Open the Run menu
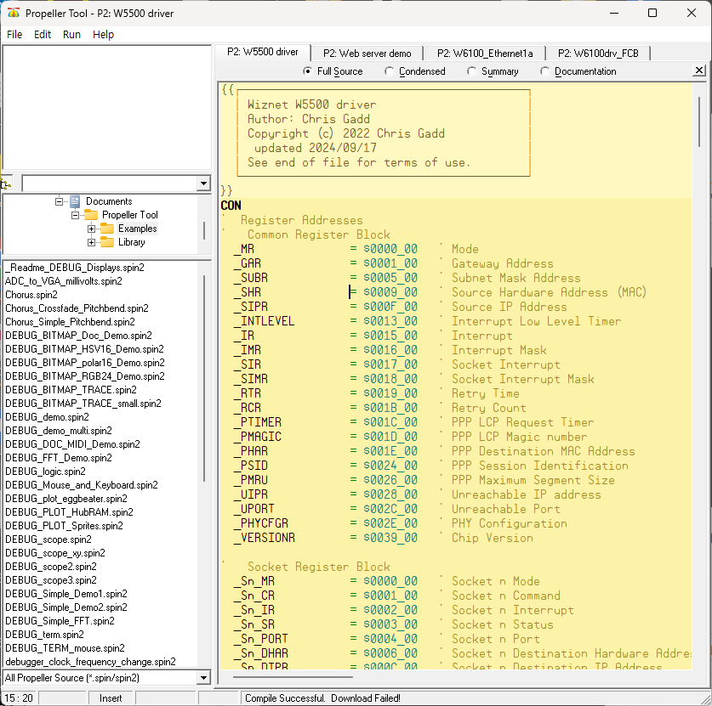Image resolution: width=712 pixels, height=706 pixels. click(x=71, y=35)
